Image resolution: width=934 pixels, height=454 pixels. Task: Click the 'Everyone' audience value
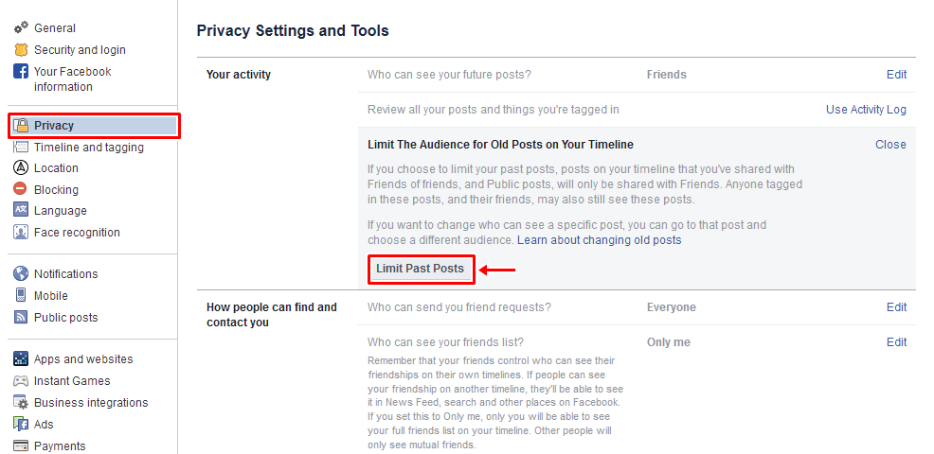click(672, 307)
